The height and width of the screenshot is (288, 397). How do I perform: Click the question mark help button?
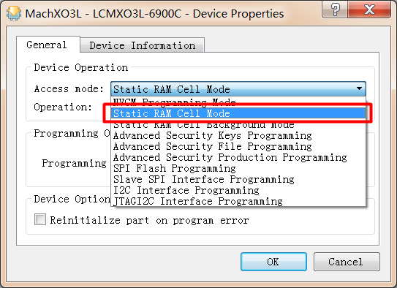coord(335,9)
